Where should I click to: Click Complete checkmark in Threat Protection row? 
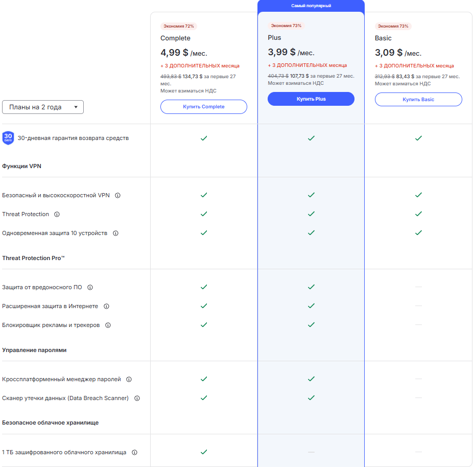(x=204, y=214)
